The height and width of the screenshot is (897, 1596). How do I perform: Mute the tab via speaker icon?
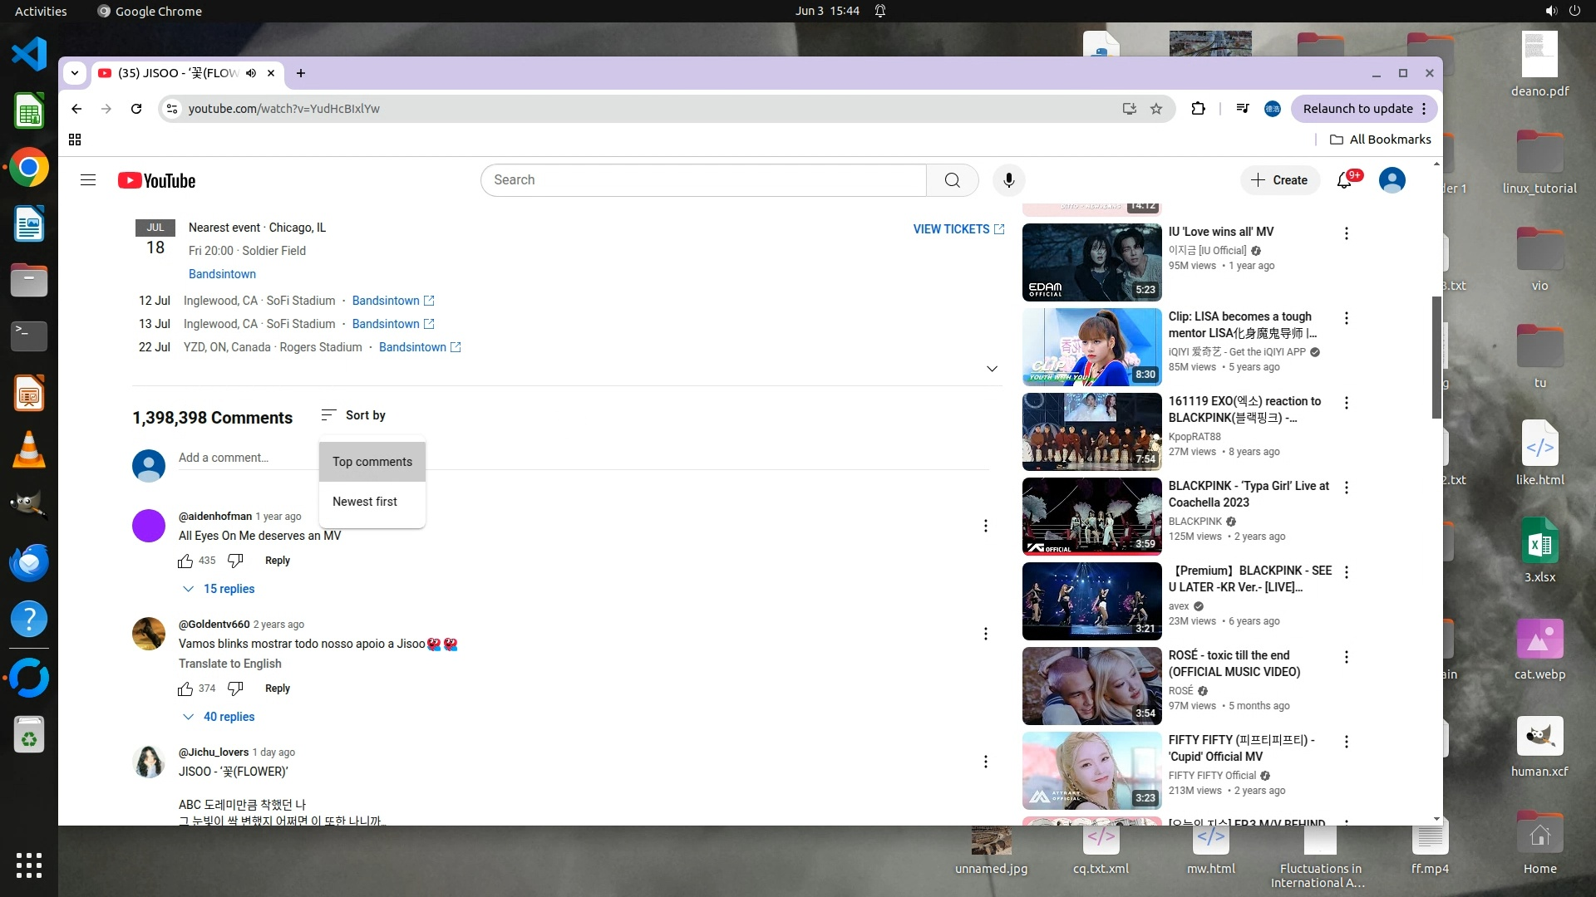(251, 73)
